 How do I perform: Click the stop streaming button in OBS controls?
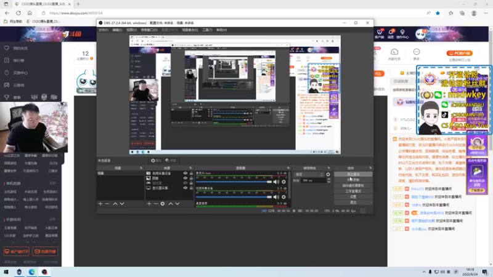[x=353, y=174]
